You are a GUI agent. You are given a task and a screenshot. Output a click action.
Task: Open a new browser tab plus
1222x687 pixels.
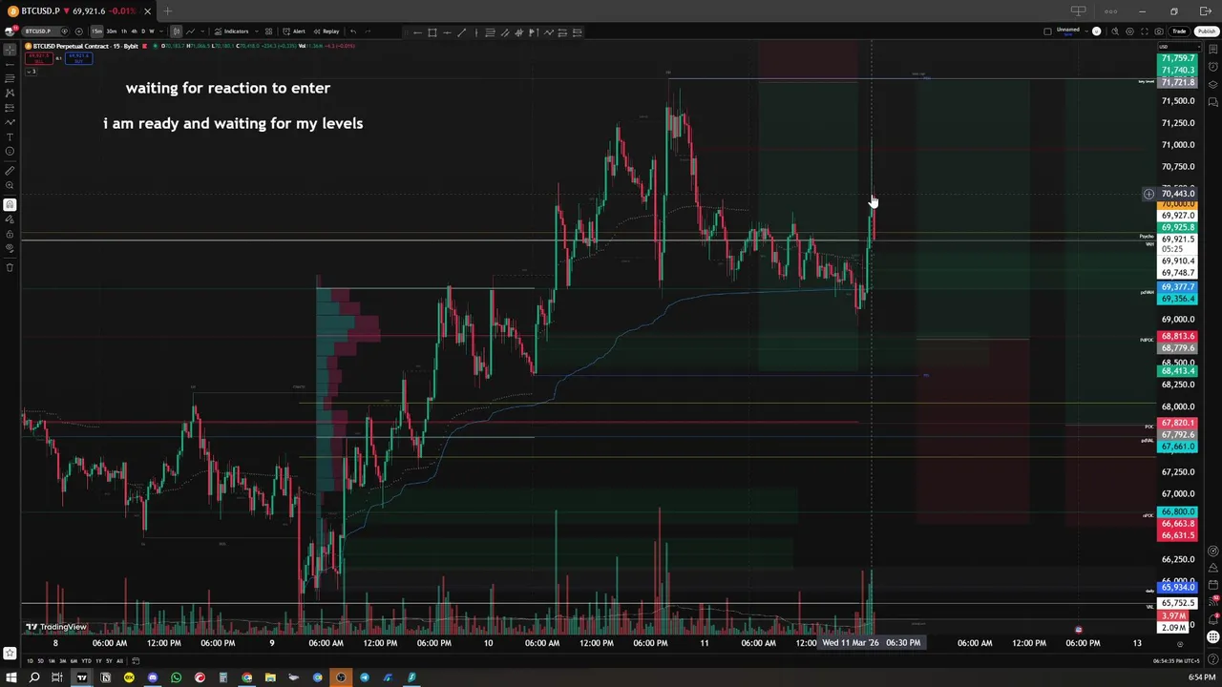(x=167, y=11)
